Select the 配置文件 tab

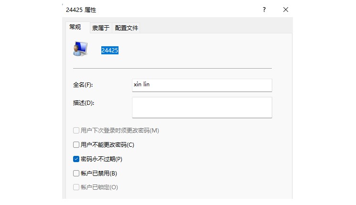(127, 28)
